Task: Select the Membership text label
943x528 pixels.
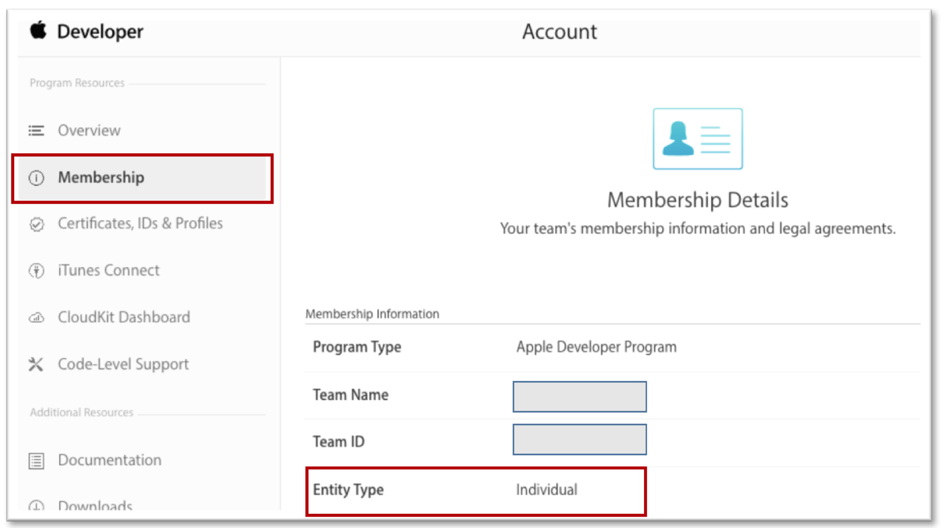Action: pos(101,178)
